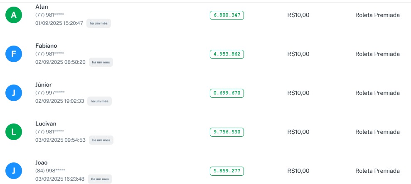The height and width of the screenshot is (184, 411).
Task: Click Joao's phone number (84) 998
Action: [50, 171]
